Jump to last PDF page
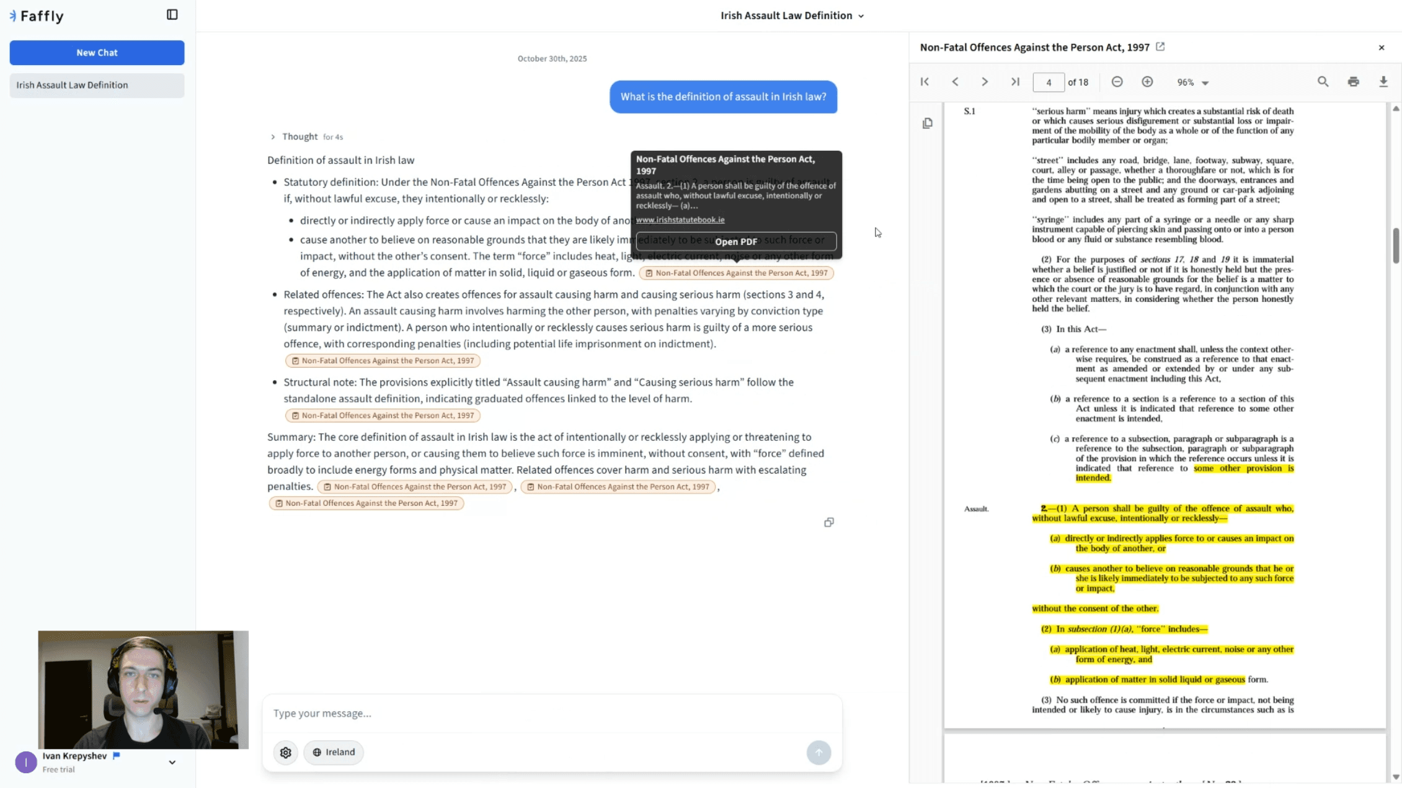 (1015, 82)
